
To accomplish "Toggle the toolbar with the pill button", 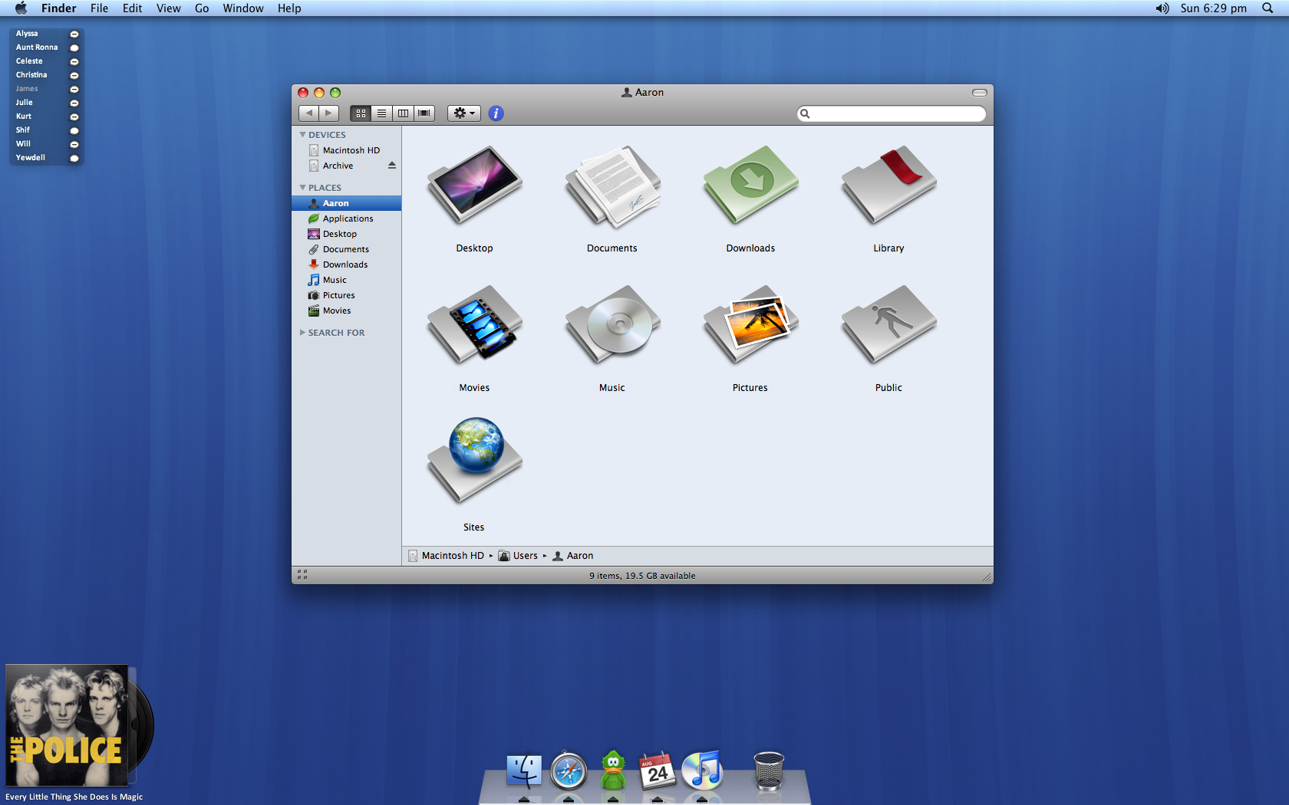I will [x=980, y=93].
